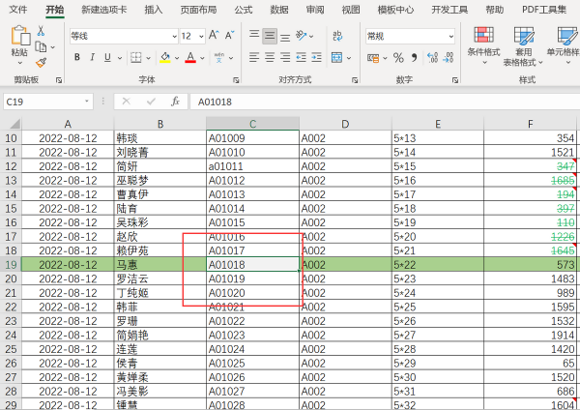This screenshot has width=580, height=410.
Task: Click the text orientation icon
Action: click(x=301, y=36)
